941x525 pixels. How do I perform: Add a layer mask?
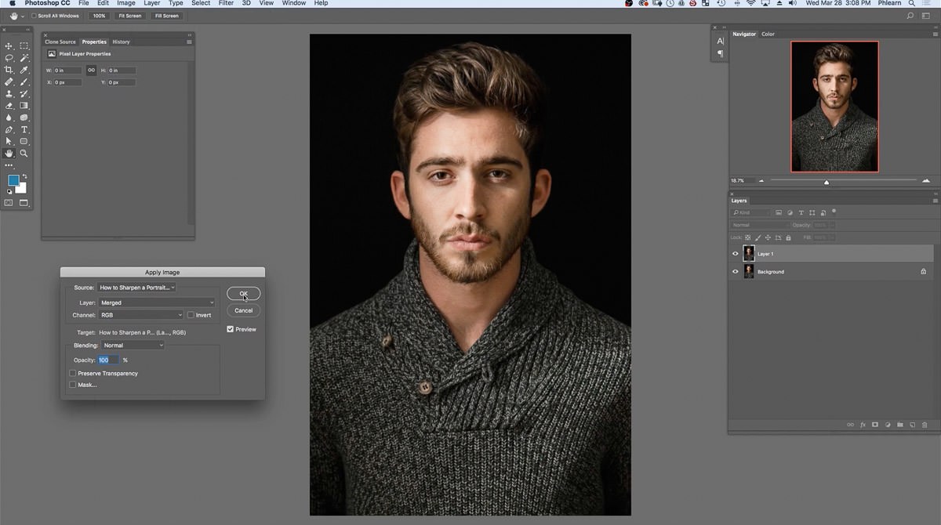(x=875, y=425)
